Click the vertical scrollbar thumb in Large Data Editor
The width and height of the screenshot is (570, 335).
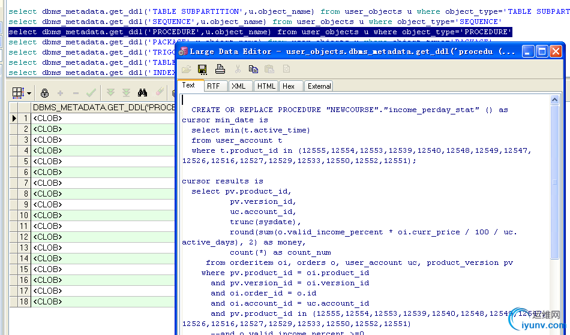(554, 182)
